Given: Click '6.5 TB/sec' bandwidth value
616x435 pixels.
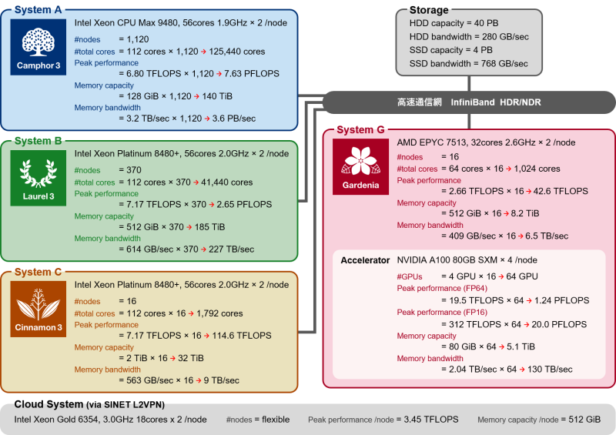Looking at the screenshot, I should (547, 236).
